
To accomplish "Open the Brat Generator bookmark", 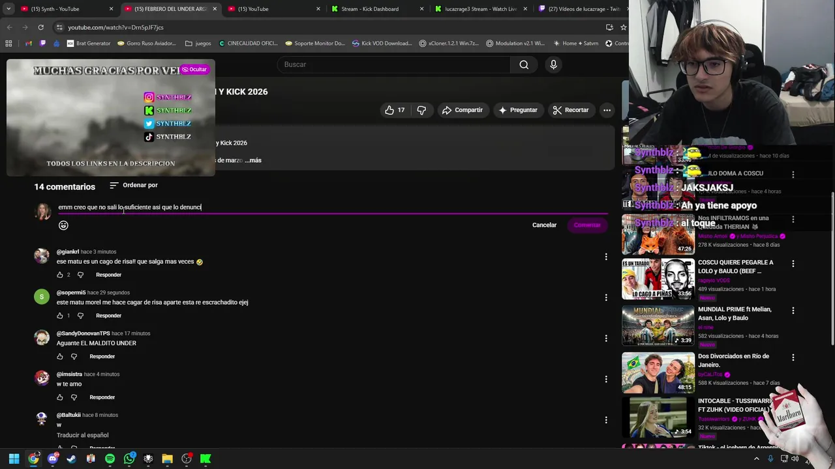I will 89,44.
